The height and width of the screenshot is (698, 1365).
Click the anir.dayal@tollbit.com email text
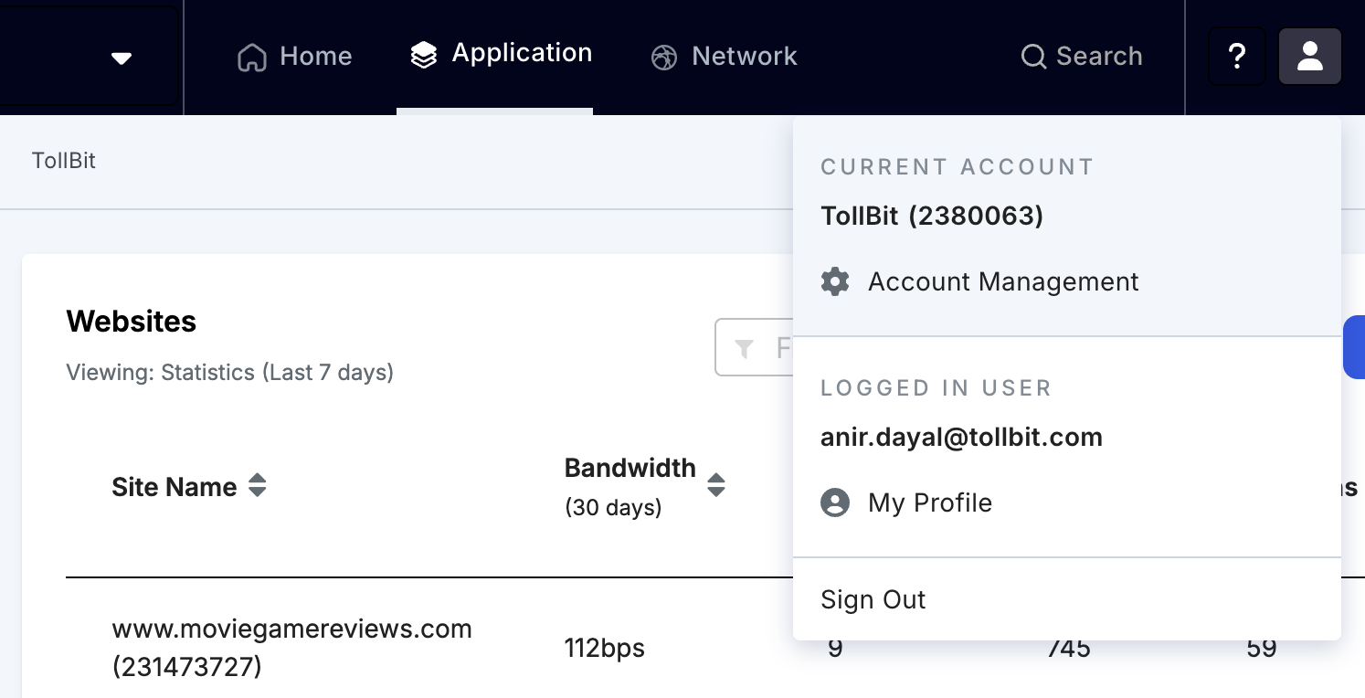(961, 438)
